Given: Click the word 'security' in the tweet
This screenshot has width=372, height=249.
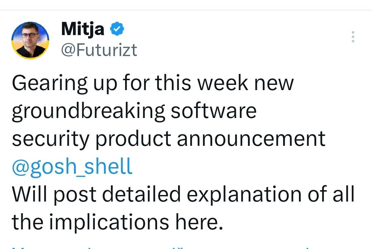Looking at the screenshot, I should [x=50, y=140].
